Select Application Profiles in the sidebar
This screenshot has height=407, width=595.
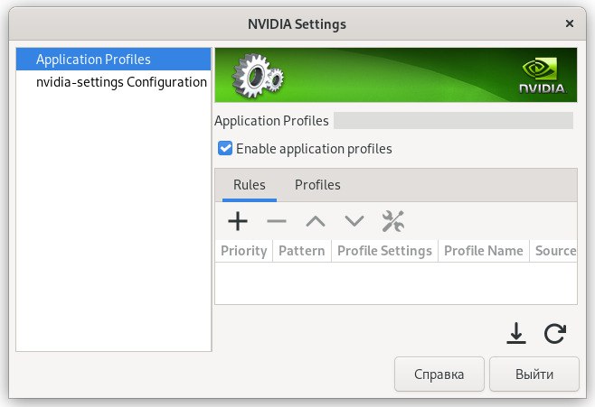point(93,60)
